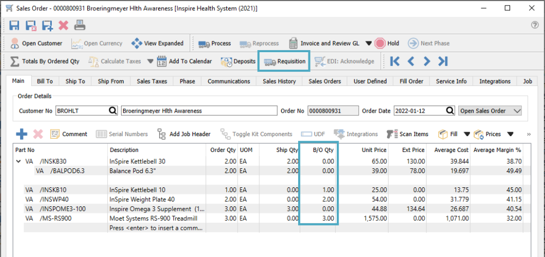Open Customer record
The height and width of the screenshot is (257, 545).
coord(36,44)
